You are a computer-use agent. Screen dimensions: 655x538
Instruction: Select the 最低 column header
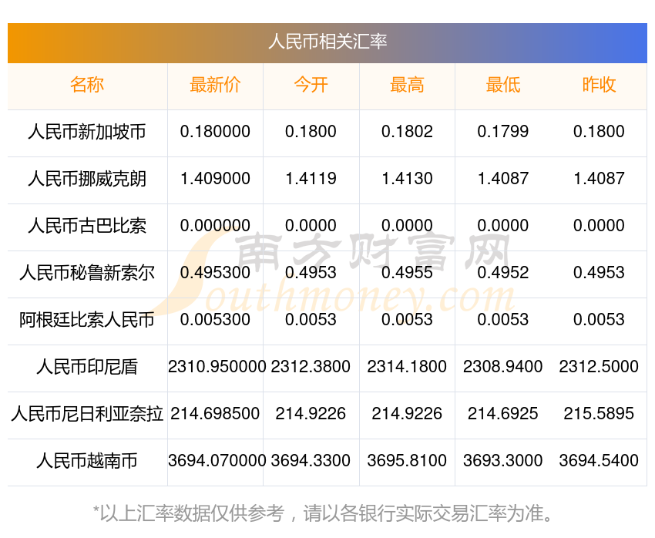click(503, 85)
